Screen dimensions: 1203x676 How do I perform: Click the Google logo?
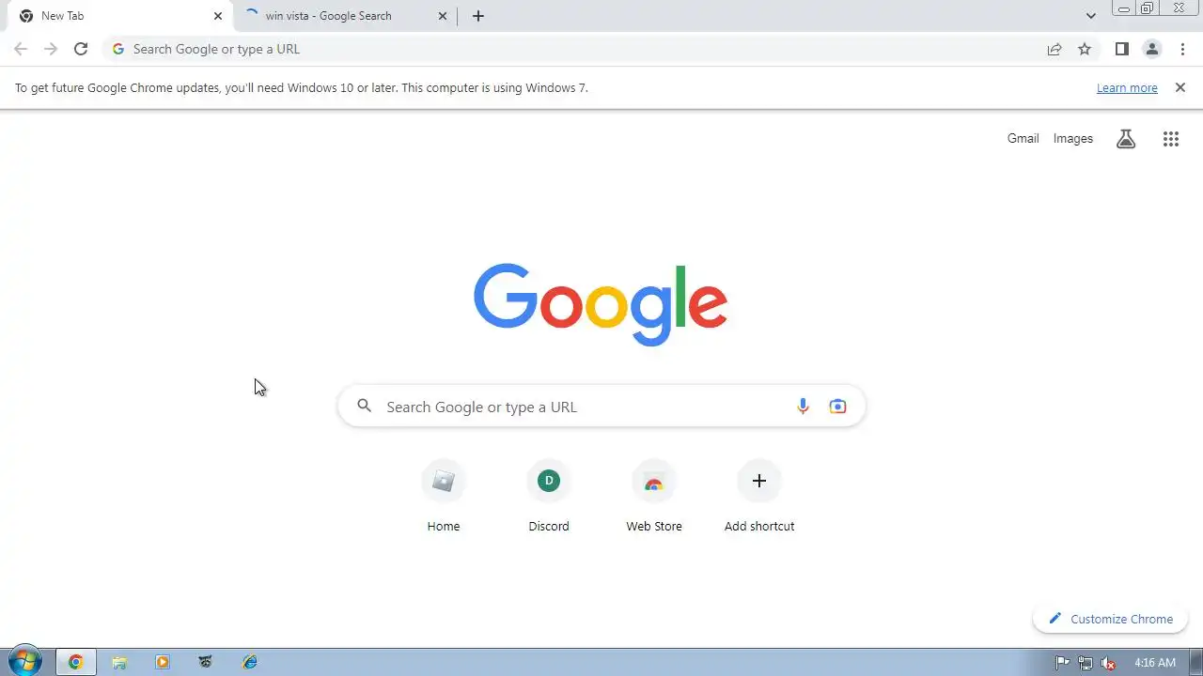tap(601, 304)
